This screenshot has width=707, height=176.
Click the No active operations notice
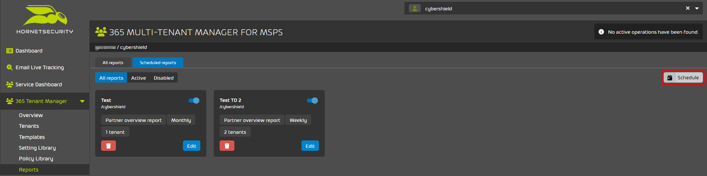[648, 32]
